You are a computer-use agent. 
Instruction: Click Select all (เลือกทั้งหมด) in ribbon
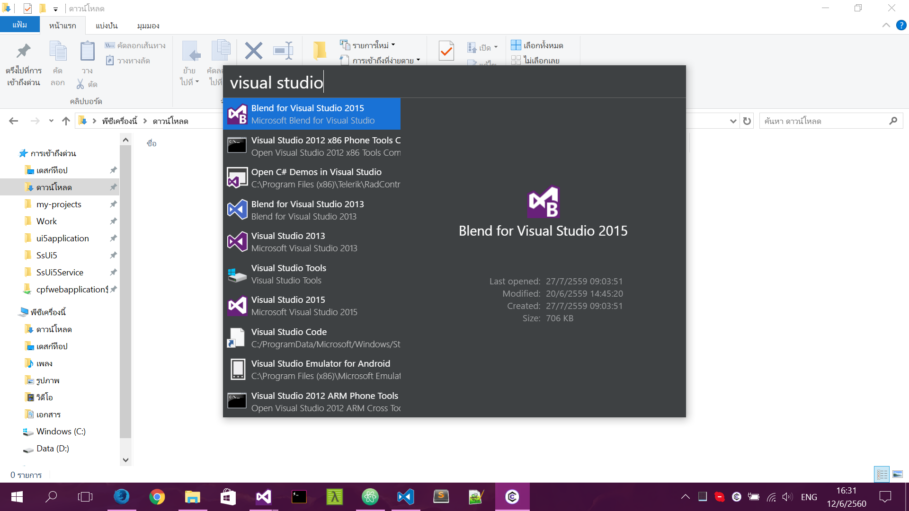tap(537, 45)
